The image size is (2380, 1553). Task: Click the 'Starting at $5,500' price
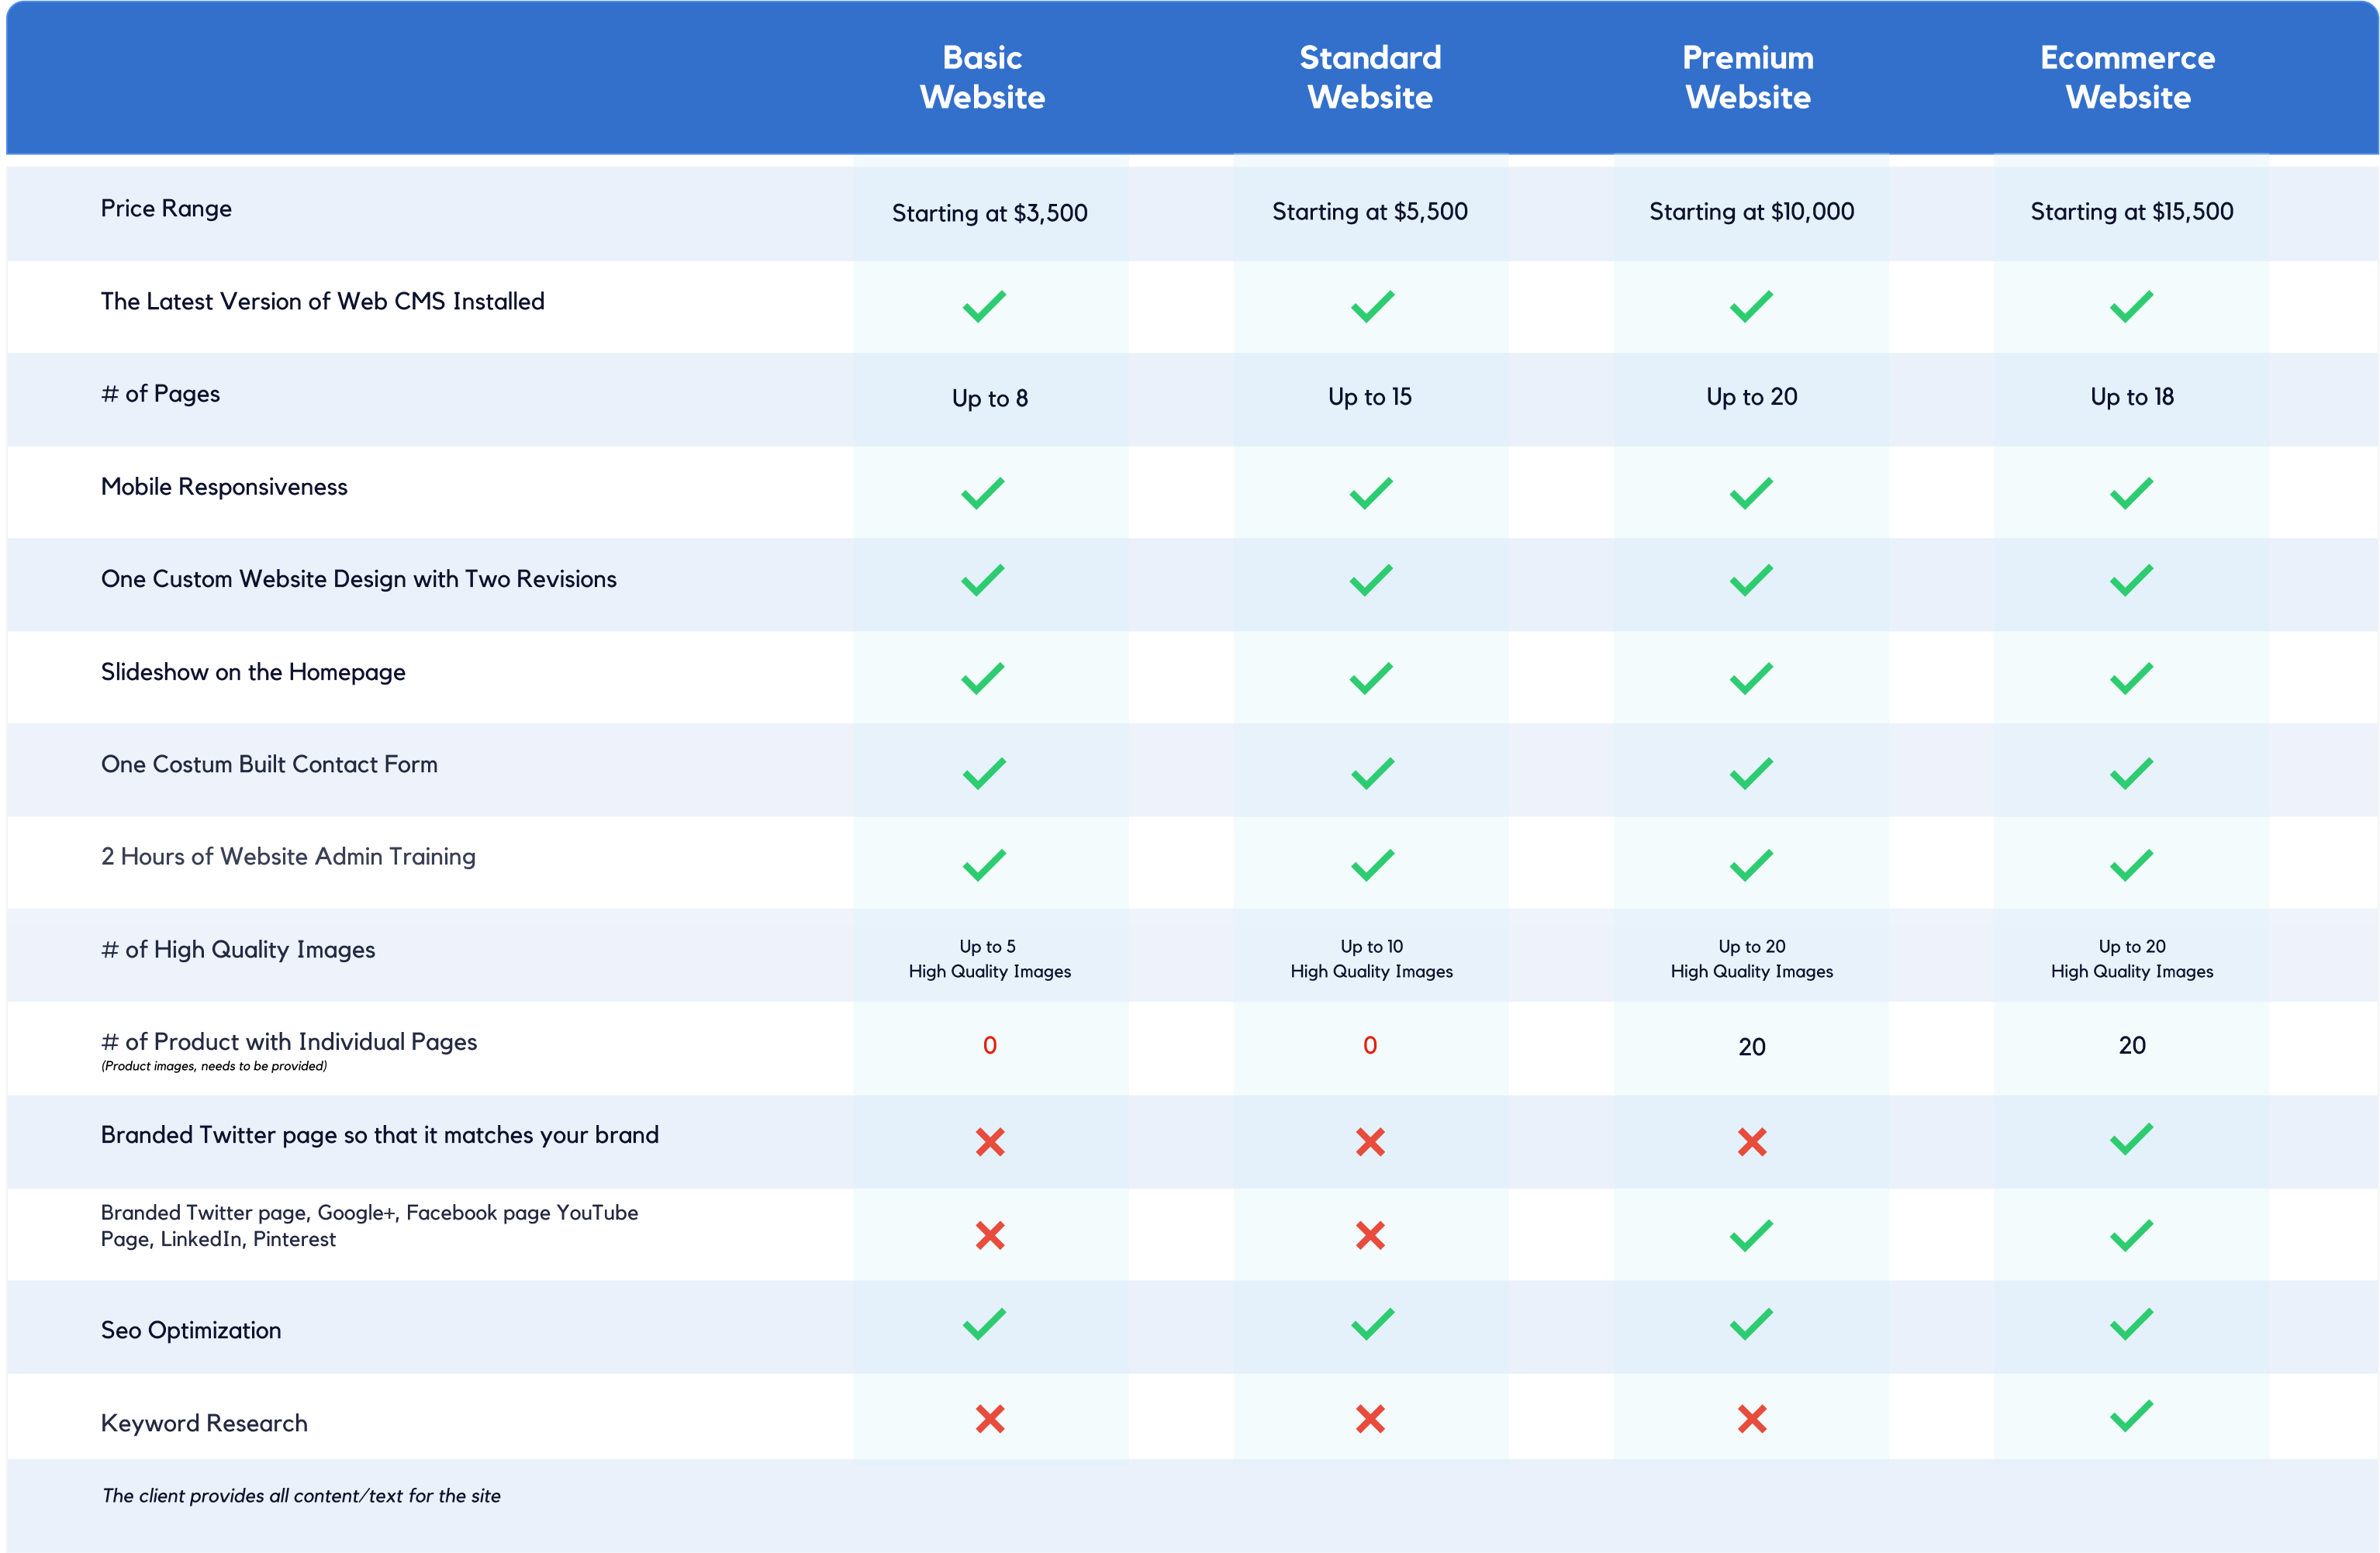(x=1370, y=211)
